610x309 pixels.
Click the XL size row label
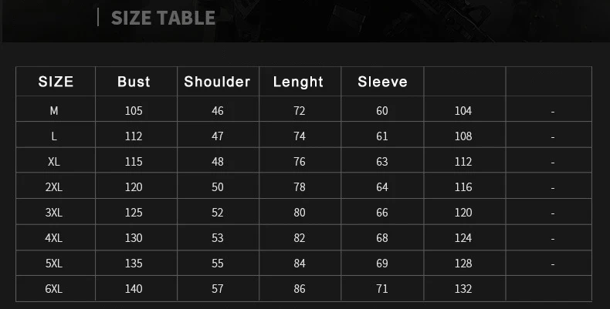tap(54, 162)
